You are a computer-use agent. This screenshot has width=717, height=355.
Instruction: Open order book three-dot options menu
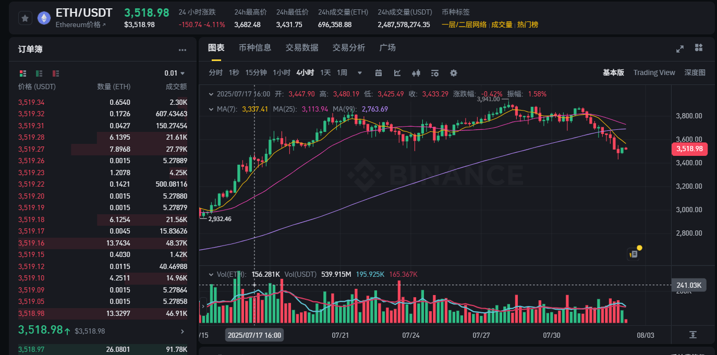coord(183,50)
